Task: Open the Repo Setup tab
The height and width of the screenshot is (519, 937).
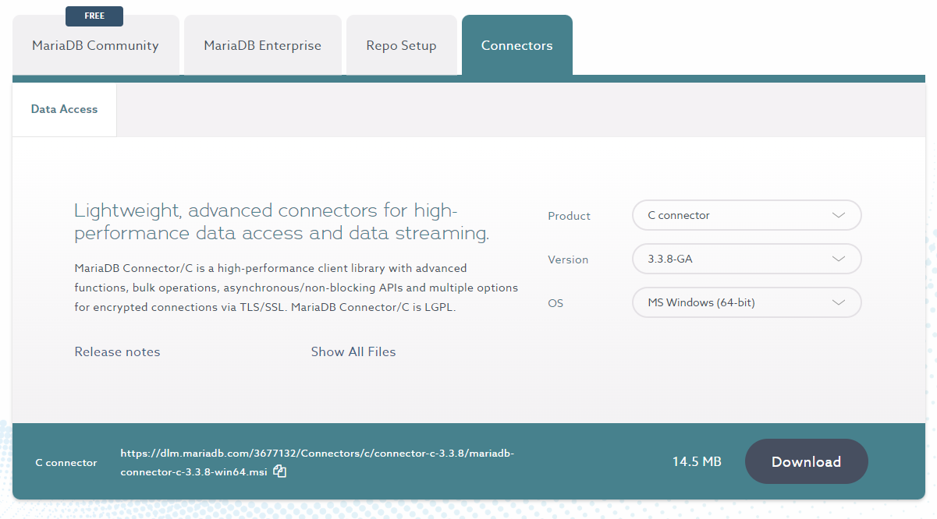Action: [401, 45]
